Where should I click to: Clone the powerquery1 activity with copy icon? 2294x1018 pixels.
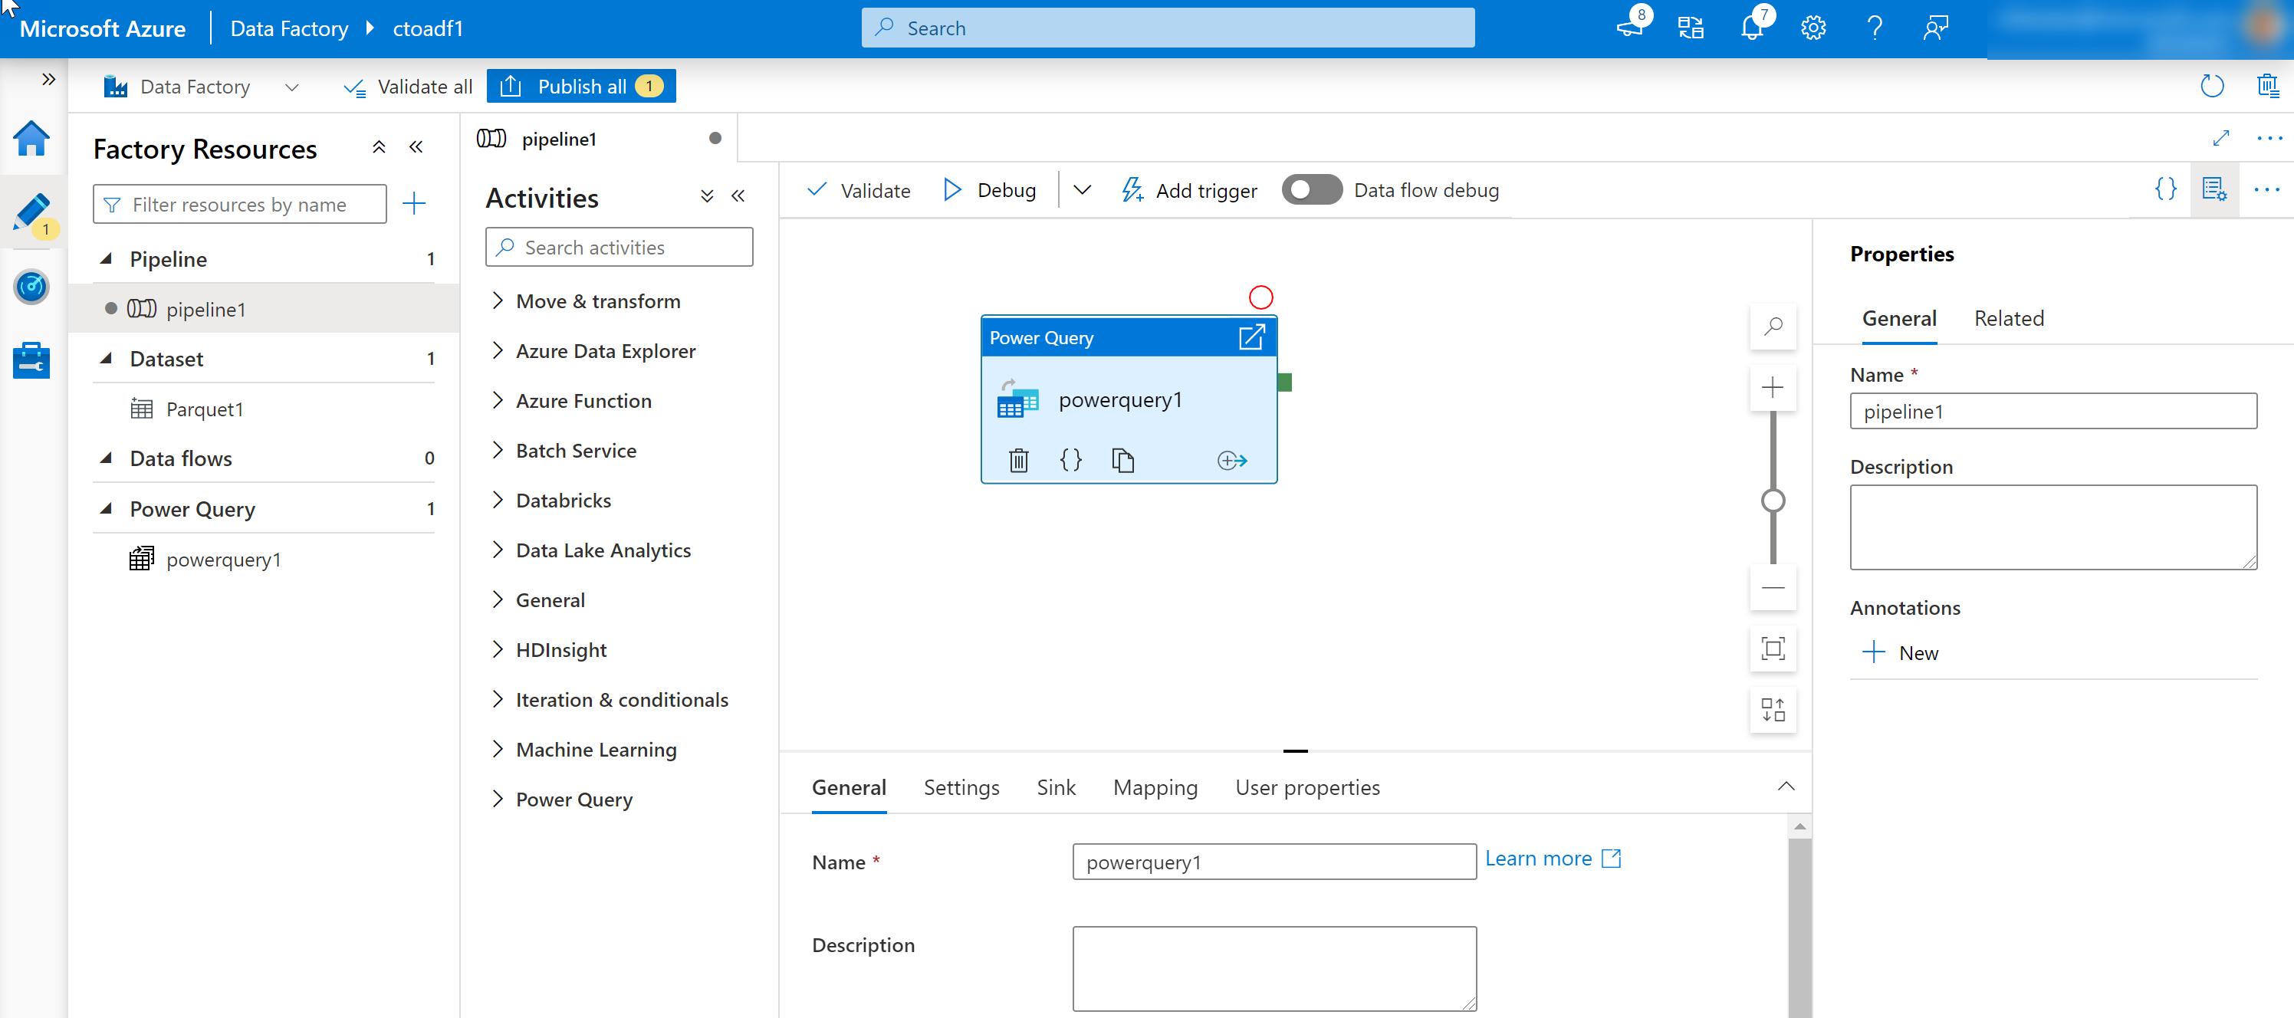(1122, 461)
